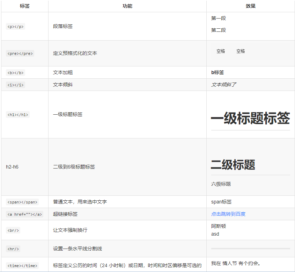Image resolution: width=295 pixels, height=272 pixels.
Task: Click the preformatted 空格 空格 block
Action: (250, 51)
